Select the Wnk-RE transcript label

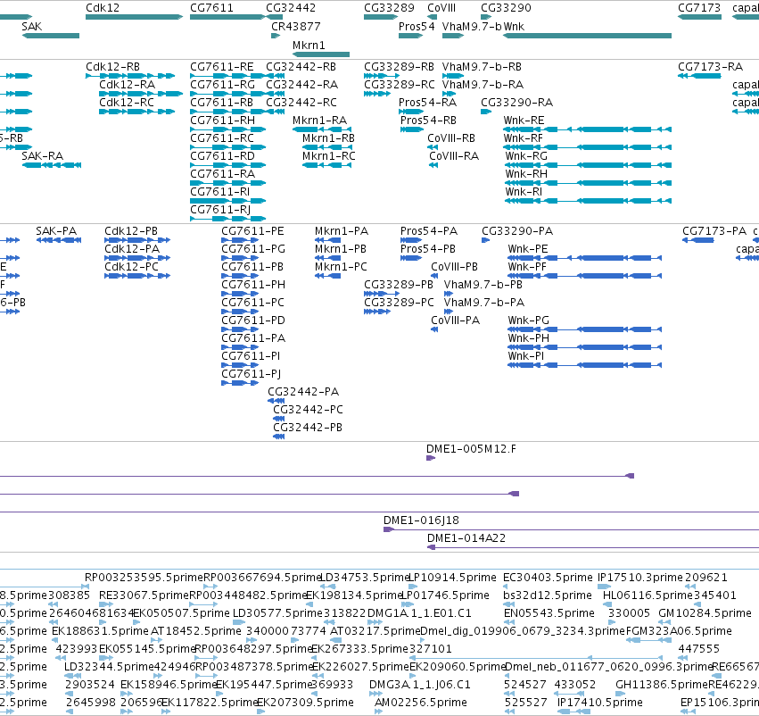[x=524, y=121]
